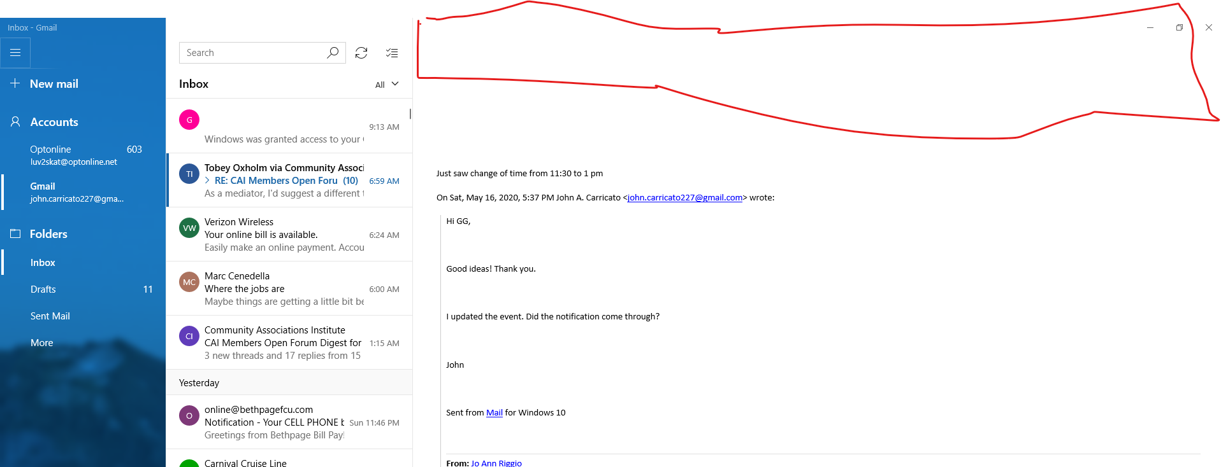Minimize the Mail window
The height and width of the screenshot is (467, 1221).
(x=1150, y=27)
